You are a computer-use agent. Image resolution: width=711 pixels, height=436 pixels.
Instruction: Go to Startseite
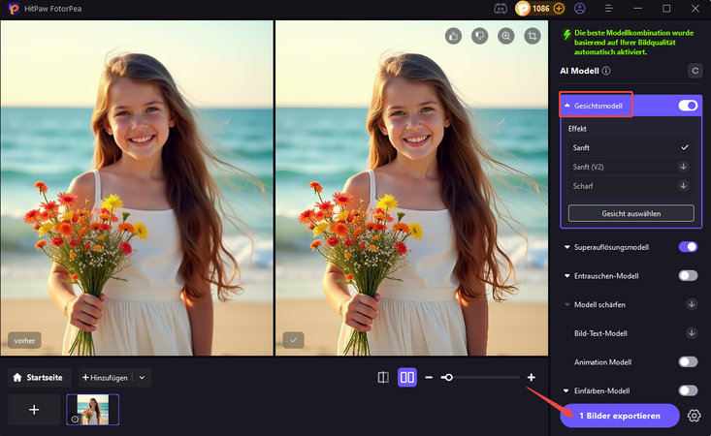[x=39, y=377]
